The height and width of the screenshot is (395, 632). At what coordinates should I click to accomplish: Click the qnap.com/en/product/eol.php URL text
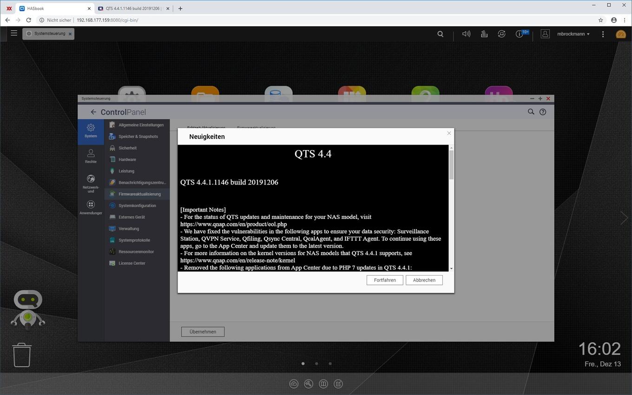233,224
